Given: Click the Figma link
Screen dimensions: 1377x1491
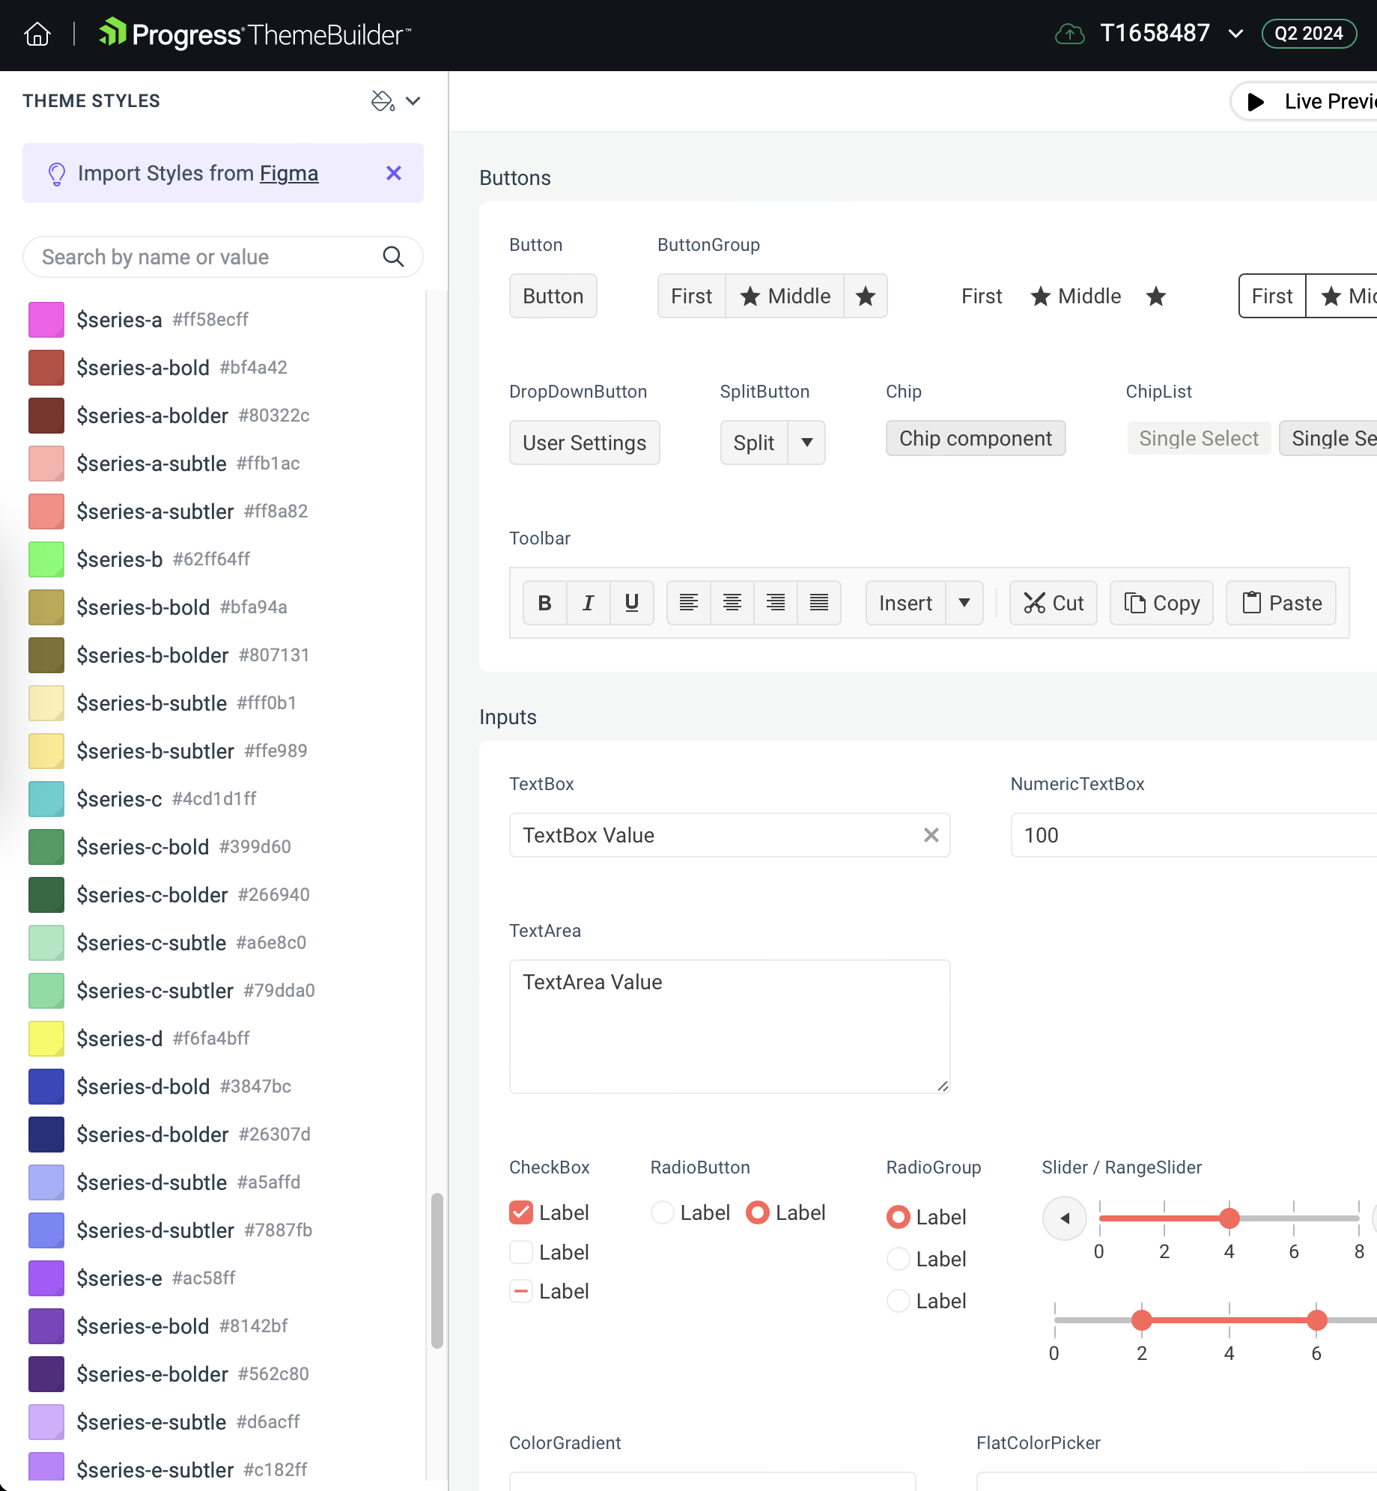Looking at the screenshot, I should pos(289,173).
